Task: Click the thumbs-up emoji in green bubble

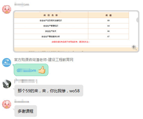Action: pyautogui.click(x=42, y=70)
